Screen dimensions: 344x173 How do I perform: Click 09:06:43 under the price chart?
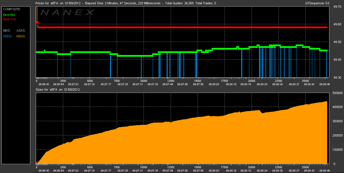point(43,84)
